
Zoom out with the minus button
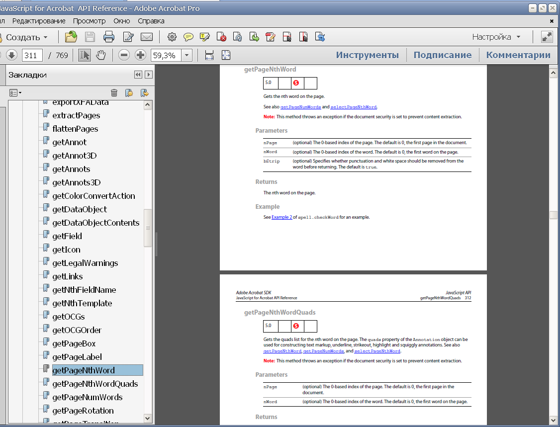click(x=124, y=55)
